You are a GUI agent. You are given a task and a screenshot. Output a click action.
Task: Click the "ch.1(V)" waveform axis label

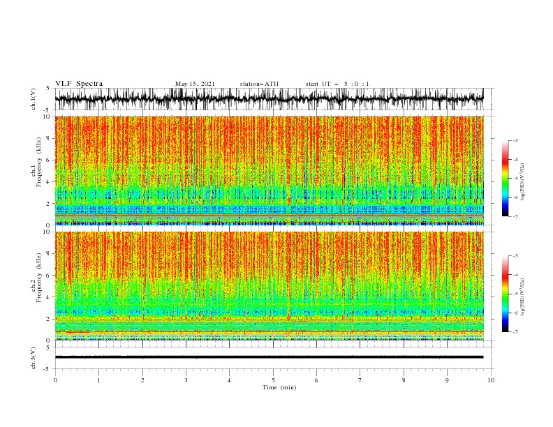coord(34,99)
